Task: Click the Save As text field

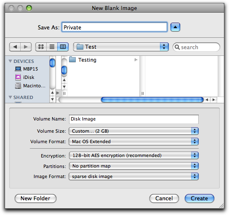Action: click(114, 27)
